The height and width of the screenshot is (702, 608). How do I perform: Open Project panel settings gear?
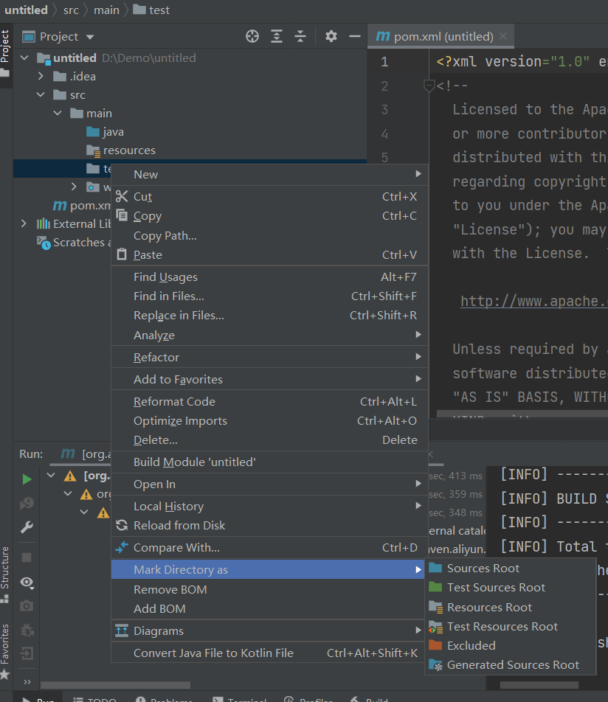click(331, 36)
